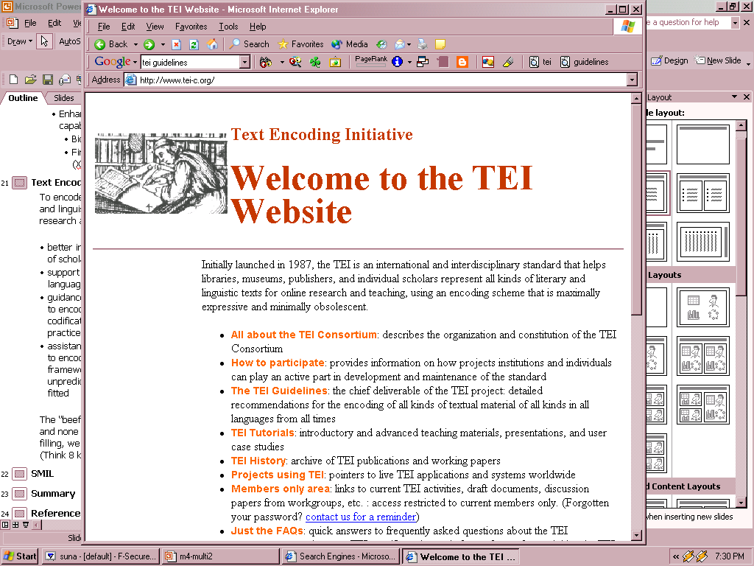
Task: Click the Print icon in IE toolbar
Action: coord(423,44)
